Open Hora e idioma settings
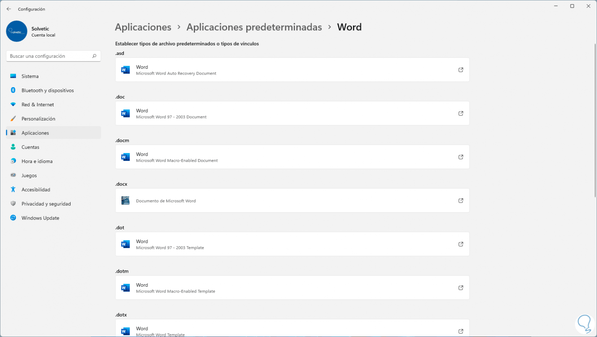This screenshot has height=337, width=597. click(x=37, y=161)
